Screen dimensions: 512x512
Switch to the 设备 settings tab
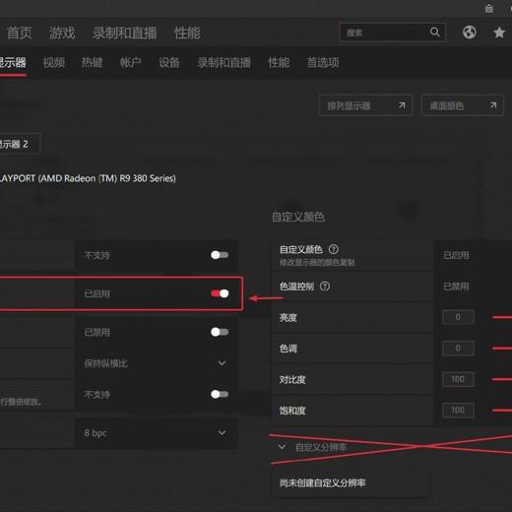coord(169,62)
